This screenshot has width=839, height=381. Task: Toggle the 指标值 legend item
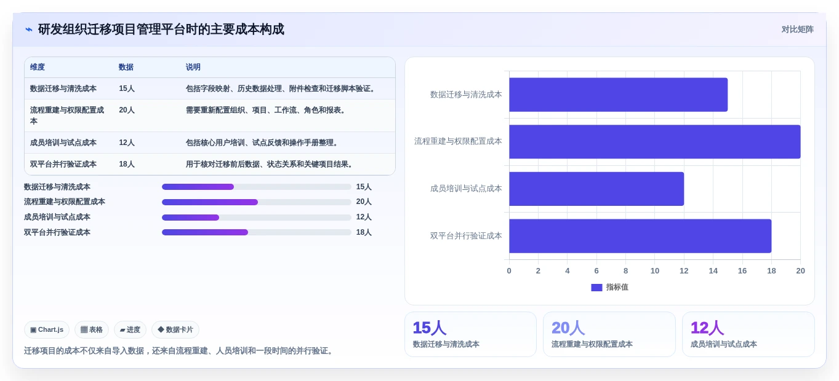[609, 287]
